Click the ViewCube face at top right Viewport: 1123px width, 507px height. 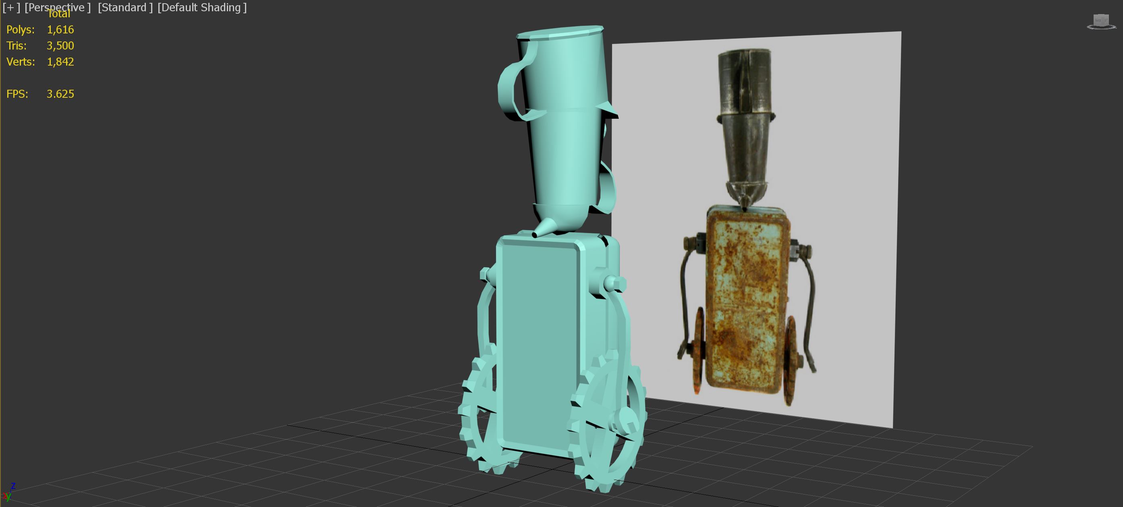tap(1101, 20)
